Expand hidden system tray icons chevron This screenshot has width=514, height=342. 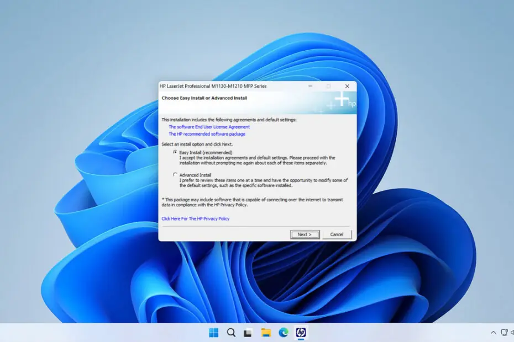[x=493, y=332]
